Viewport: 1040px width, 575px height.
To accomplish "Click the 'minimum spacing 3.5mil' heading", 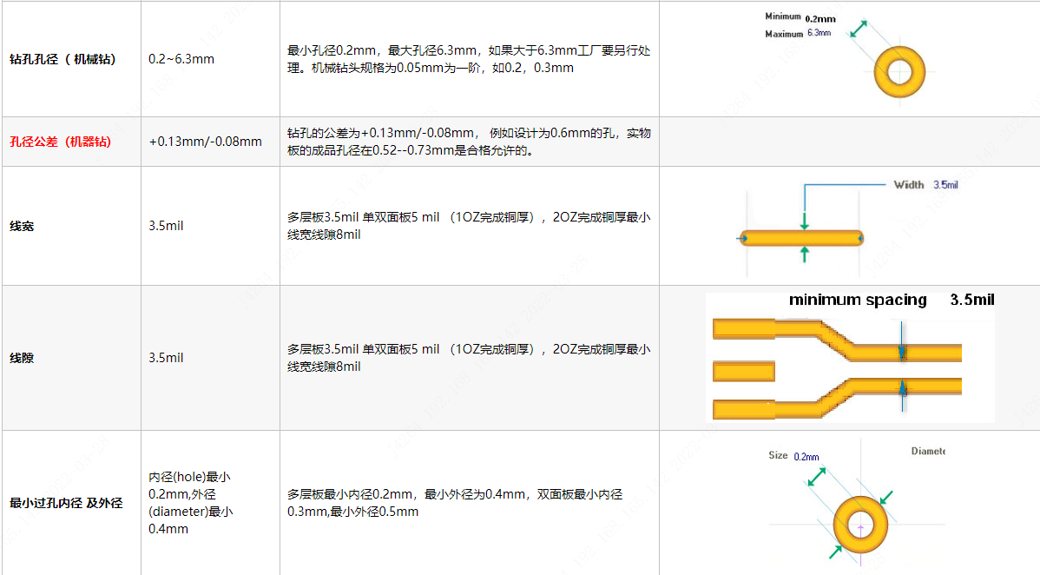I will tap(891, 300).
